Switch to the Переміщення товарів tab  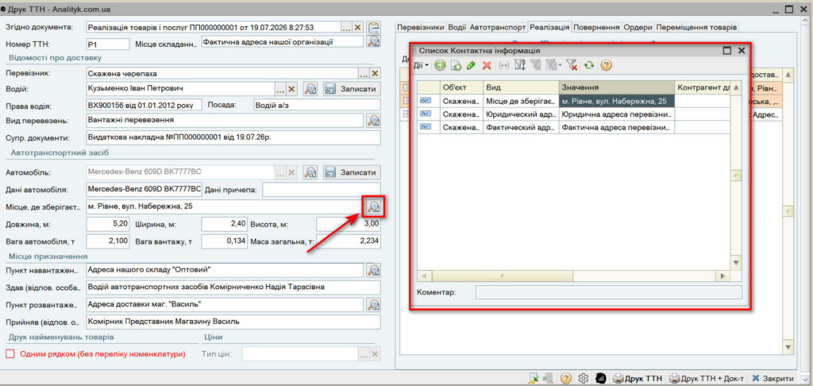[x=696, y=27]
